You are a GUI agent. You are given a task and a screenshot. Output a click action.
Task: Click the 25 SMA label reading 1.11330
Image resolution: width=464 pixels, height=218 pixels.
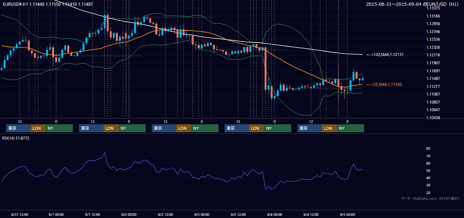(384, 84)
